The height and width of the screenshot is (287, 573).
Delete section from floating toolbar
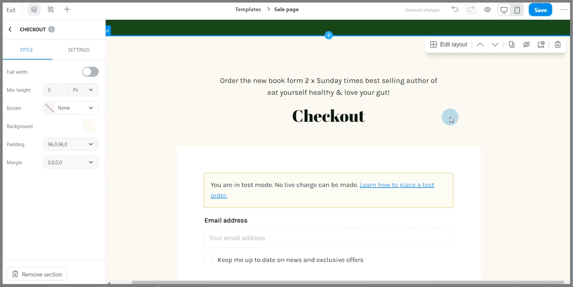pos(558,44)
